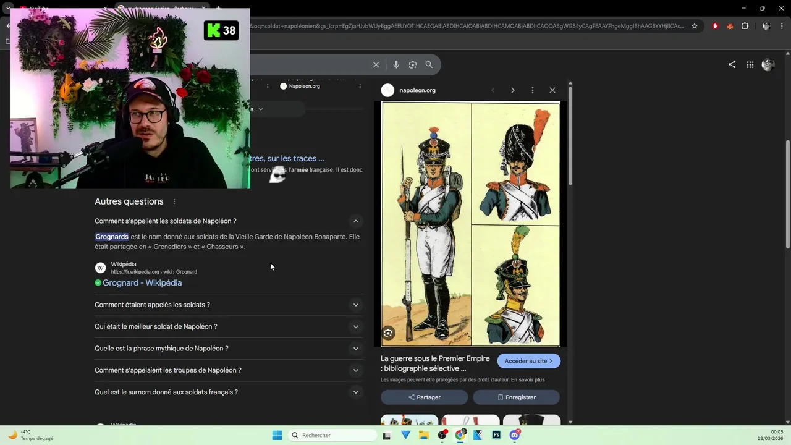
Task: Switch to Google Chrome on the taskbar
Action: click(460, 435)
